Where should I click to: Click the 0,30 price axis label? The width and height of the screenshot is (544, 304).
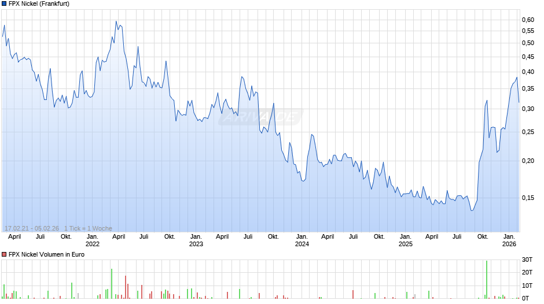click(x=528, y=109)
